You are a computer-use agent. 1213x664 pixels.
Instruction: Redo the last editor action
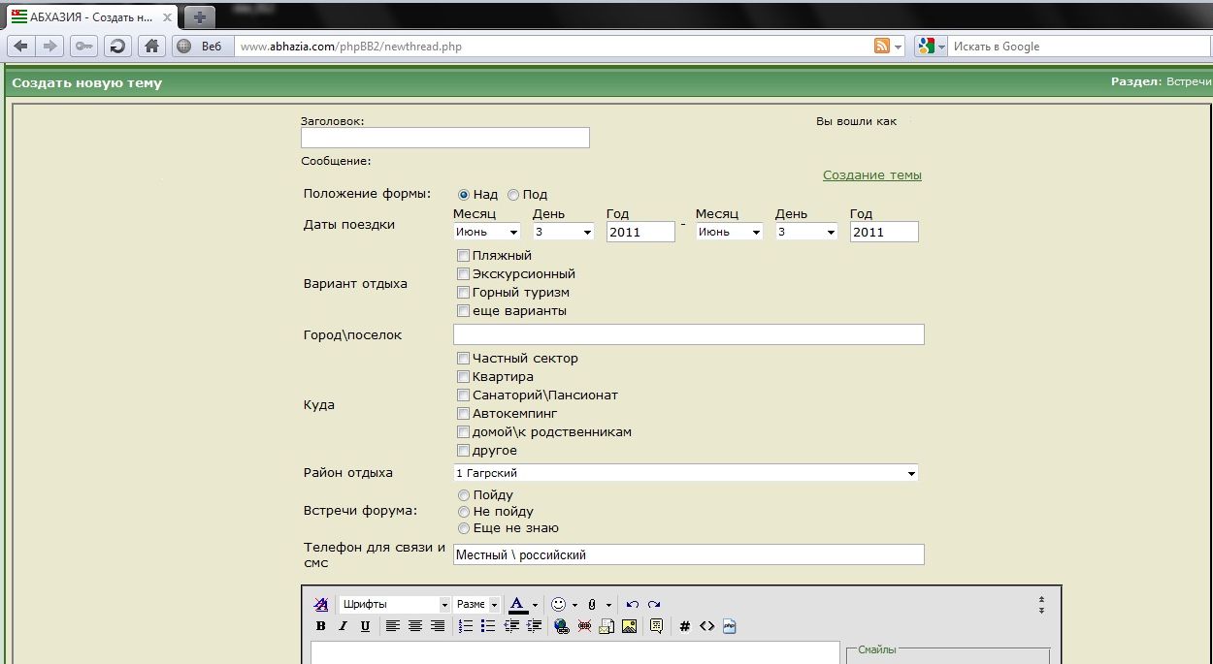point(654,604)
